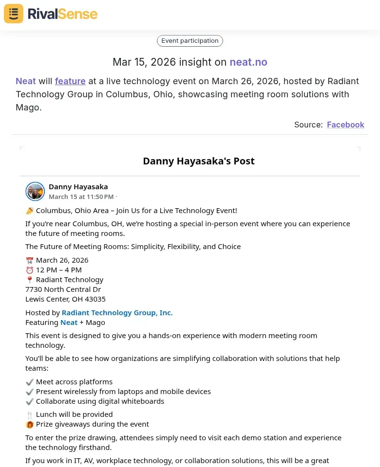
Task: Click the gift emoji next to prize giveaways
Action: pyautogui.click(x=30, y=424)
